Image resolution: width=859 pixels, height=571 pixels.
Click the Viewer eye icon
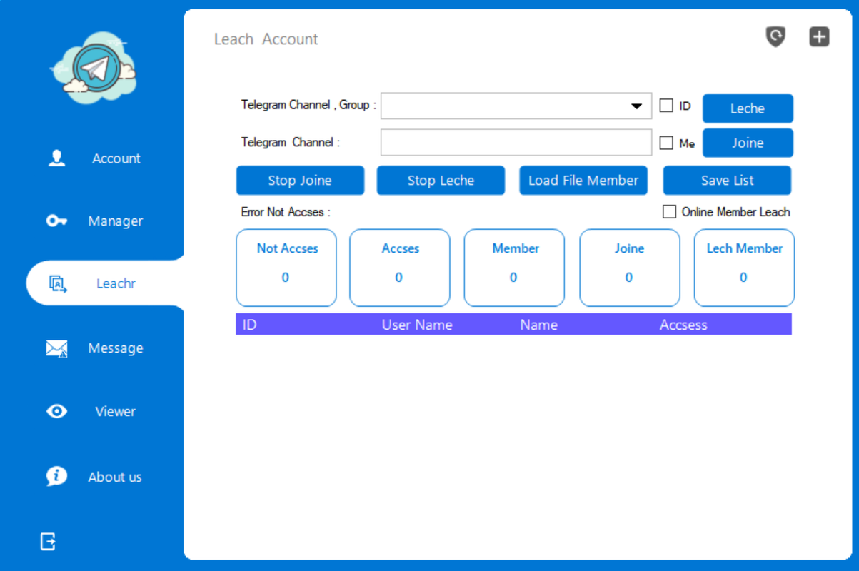(56, 411)
